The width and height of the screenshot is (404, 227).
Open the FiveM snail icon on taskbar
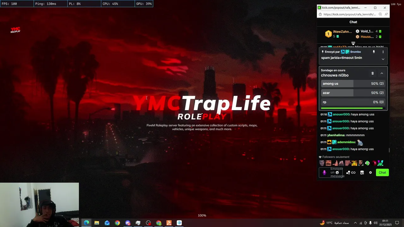138,223
